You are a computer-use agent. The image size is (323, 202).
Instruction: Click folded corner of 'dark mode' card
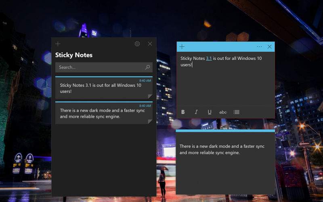(x=150, y=122)
